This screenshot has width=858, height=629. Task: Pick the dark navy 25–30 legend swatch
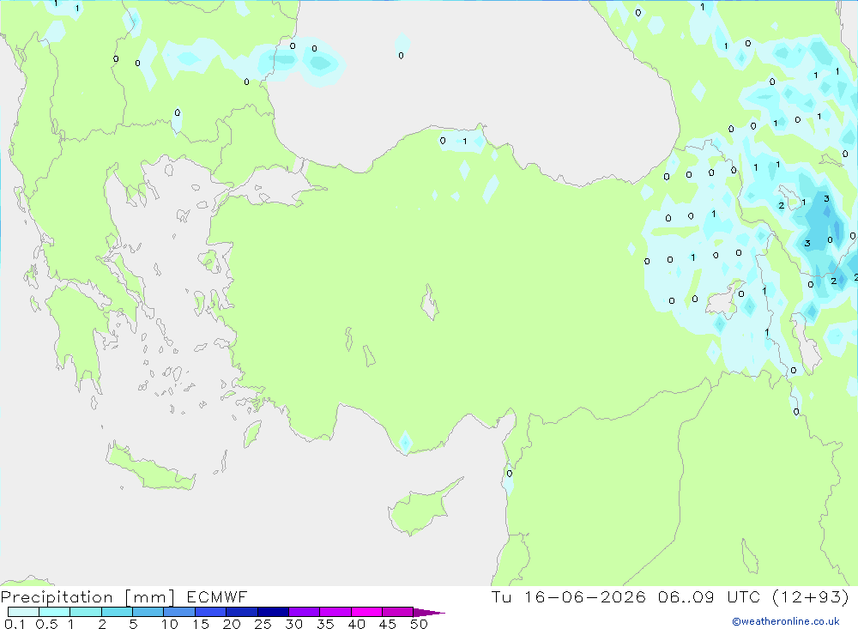tap(273, 612)
